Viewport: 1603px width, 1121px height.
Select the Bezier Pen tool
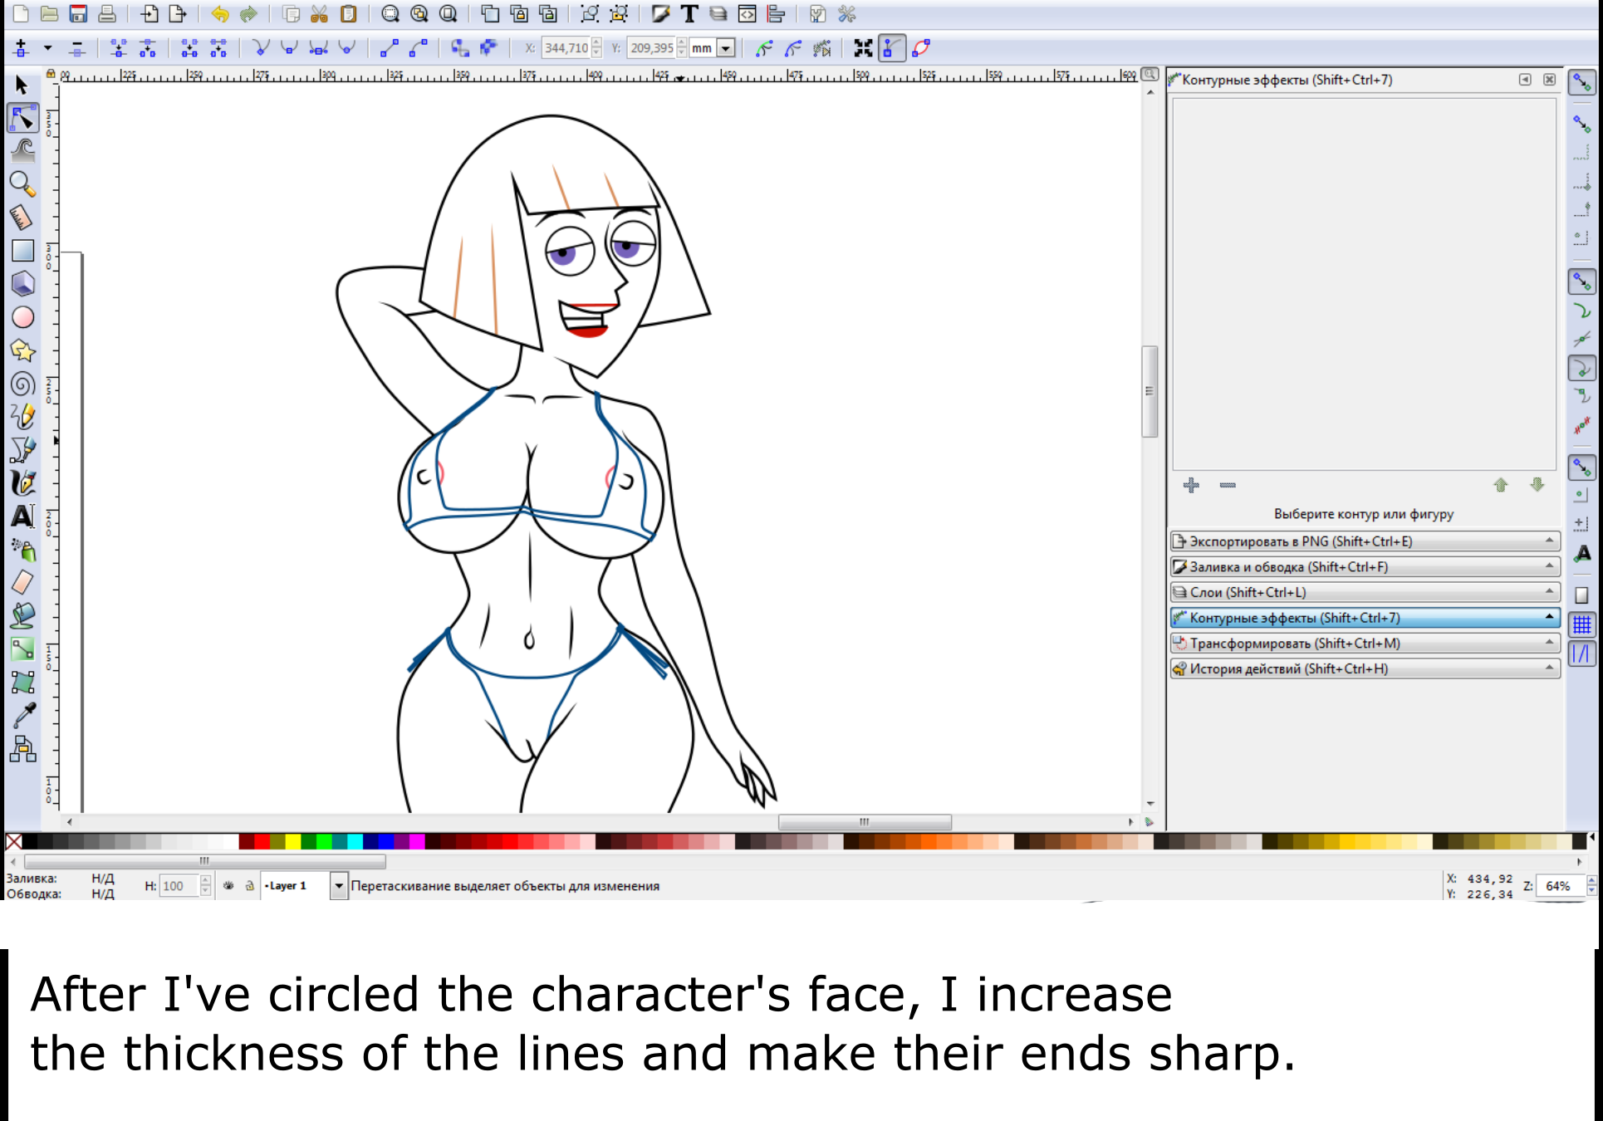click(x=22, y=449)
